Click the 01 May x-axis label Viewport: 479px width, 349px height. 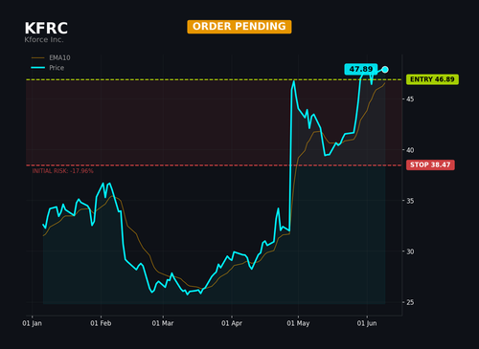298,323
